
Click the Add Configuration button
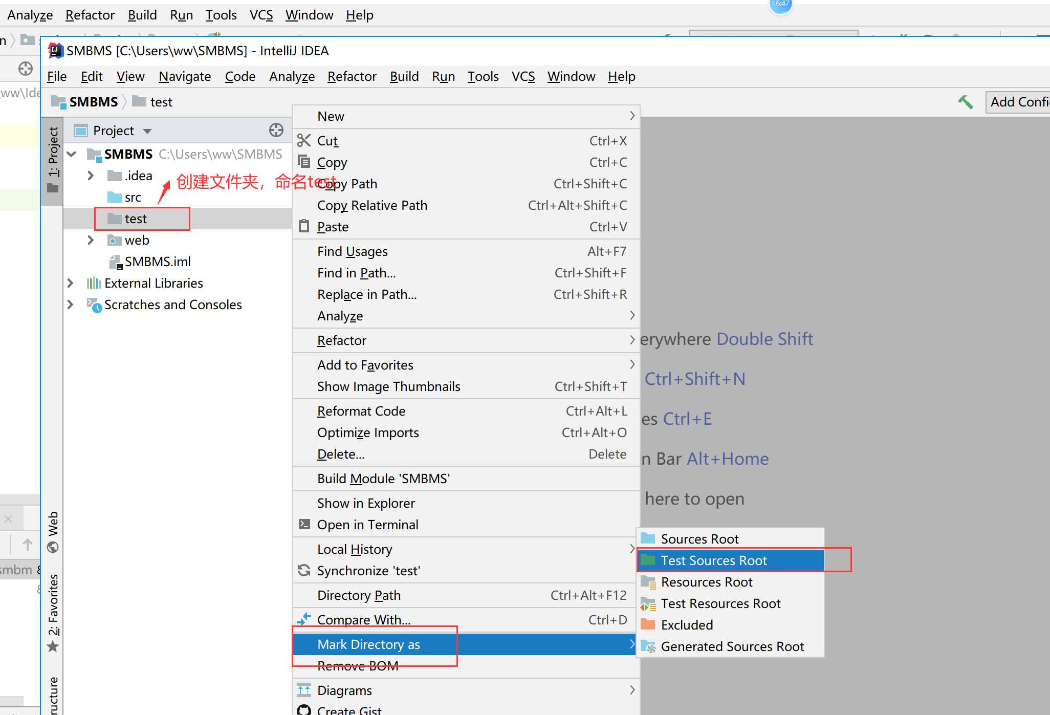click(x=1018, y=102)
